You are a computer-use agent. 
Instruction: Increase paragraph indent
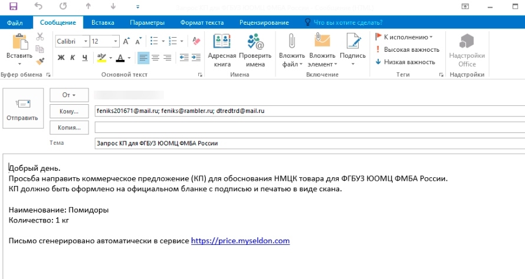[196, 58]
